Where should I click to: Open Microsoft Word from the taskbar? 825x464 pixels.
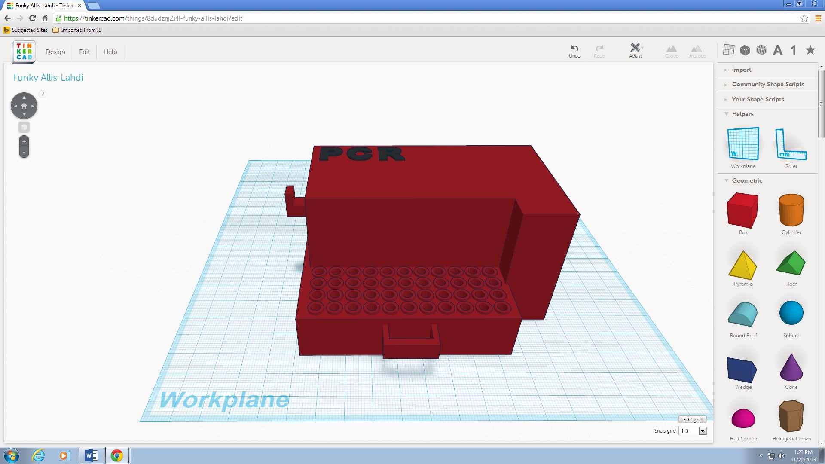coord(91,455)
